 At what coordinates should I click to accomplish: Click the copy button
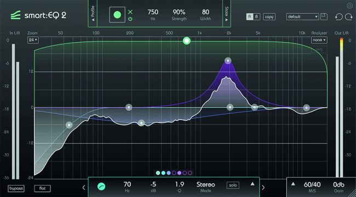coord(269,17)
